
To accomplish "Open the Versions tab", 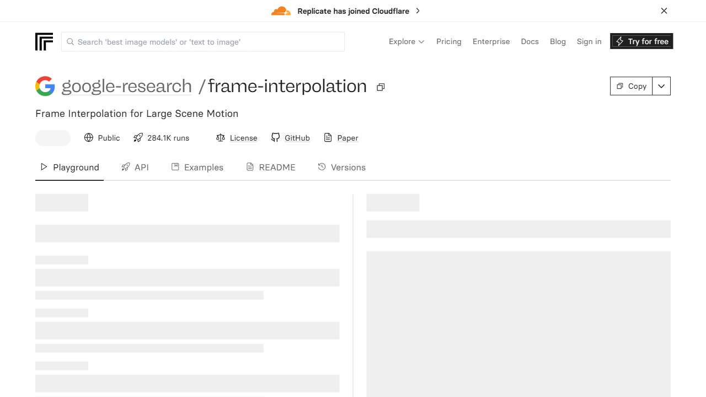I will 342,167.
